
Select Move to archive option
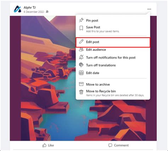pyautogui.click(x=113, y=84)
